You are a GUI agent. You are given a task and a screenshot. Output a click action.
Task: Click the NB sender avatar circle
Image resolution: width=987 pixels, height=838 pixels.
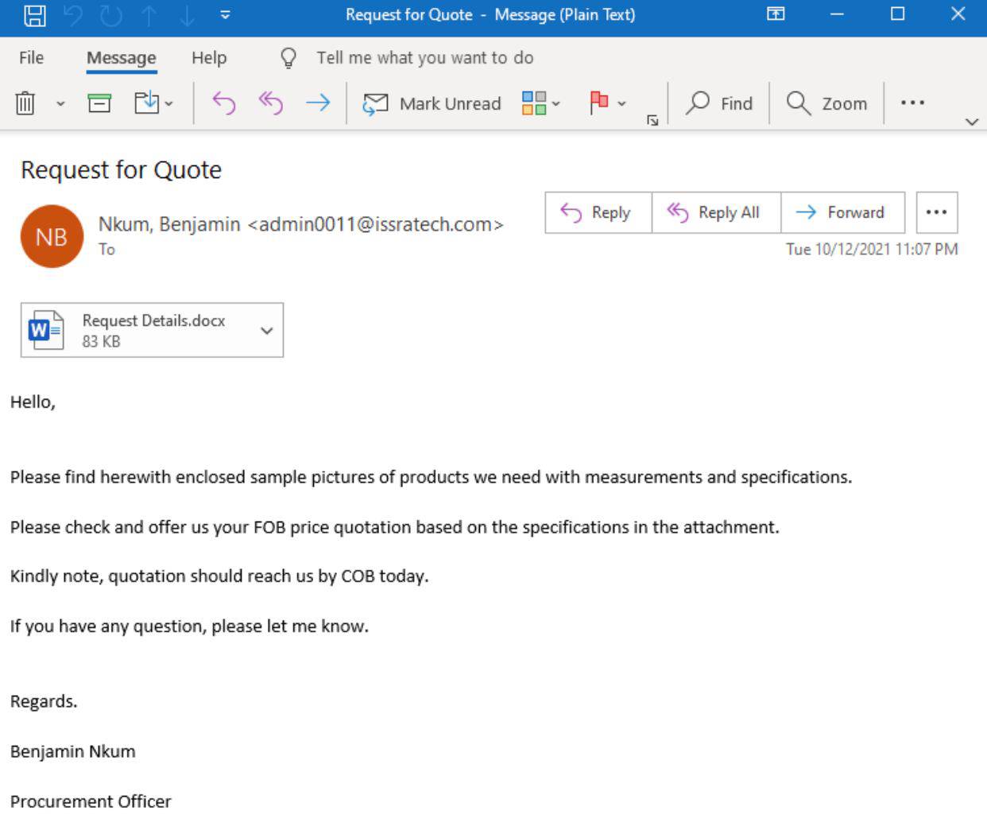tap(52, 237)
